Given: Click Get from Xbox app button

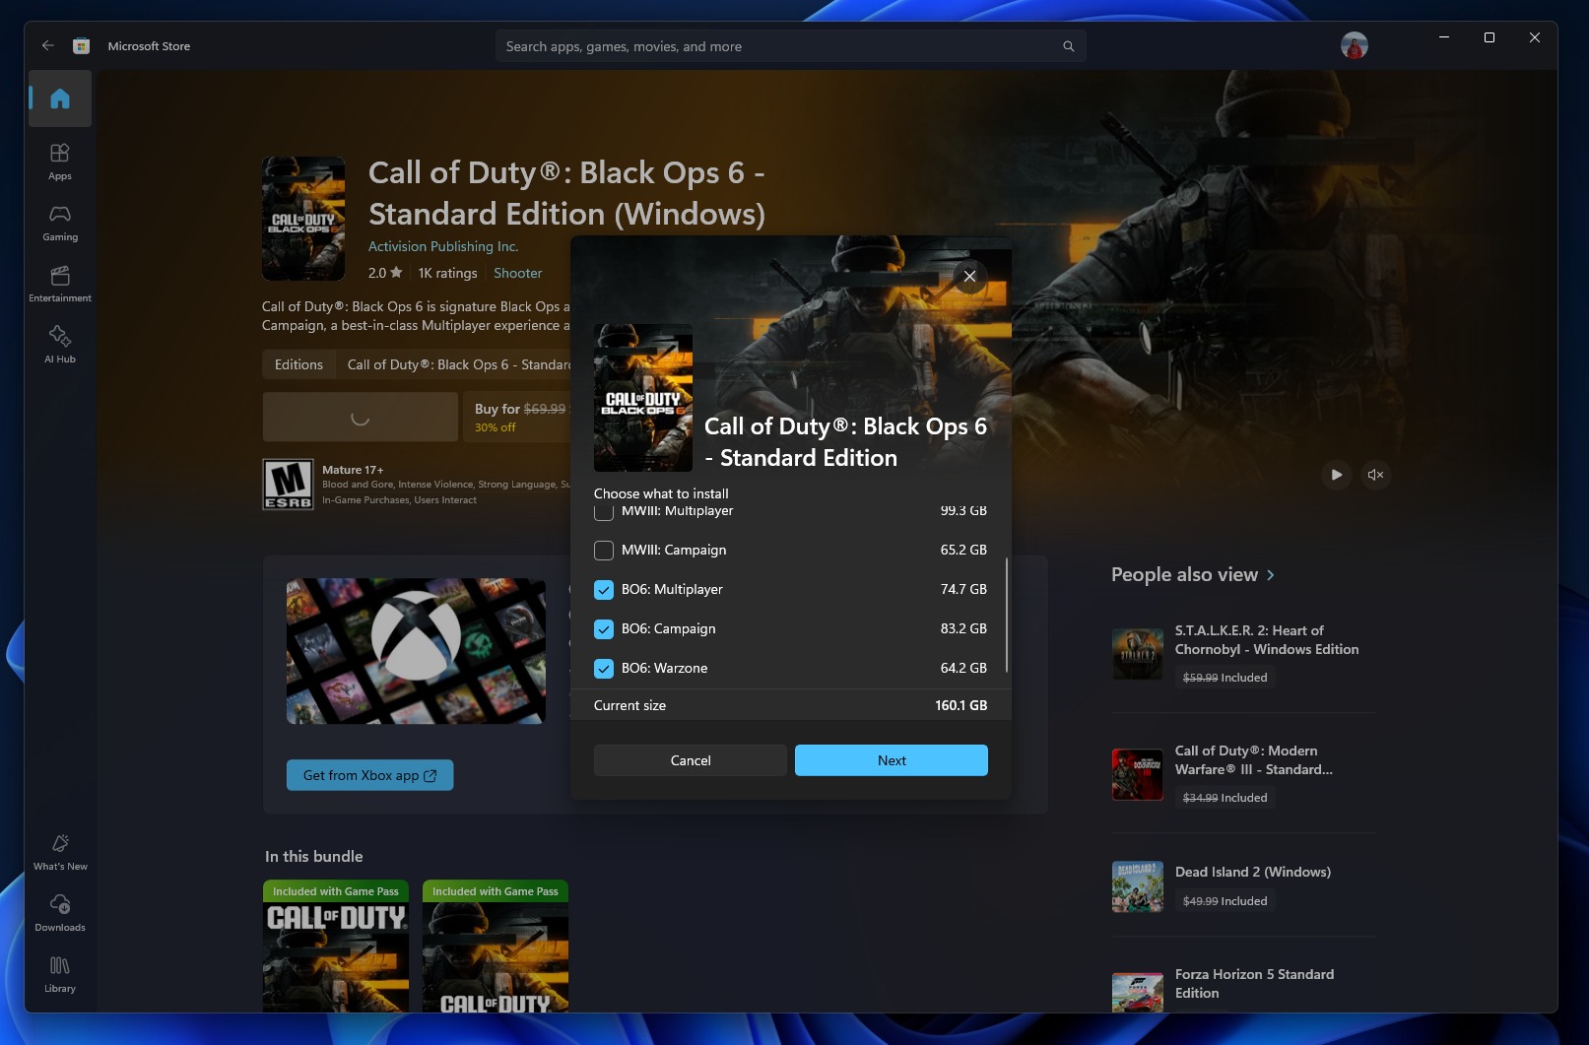Looking at the screenshot, I should click(370, 775).
